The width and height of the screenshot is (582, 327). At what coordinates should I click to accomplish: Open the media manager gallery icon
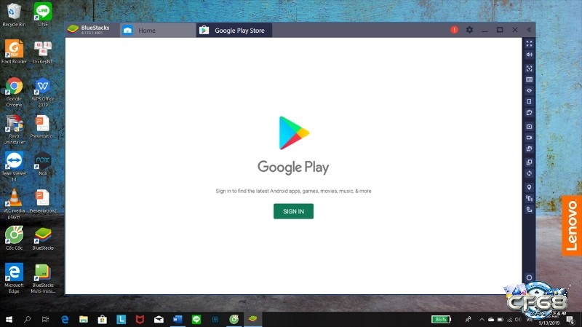coord(529,149)
